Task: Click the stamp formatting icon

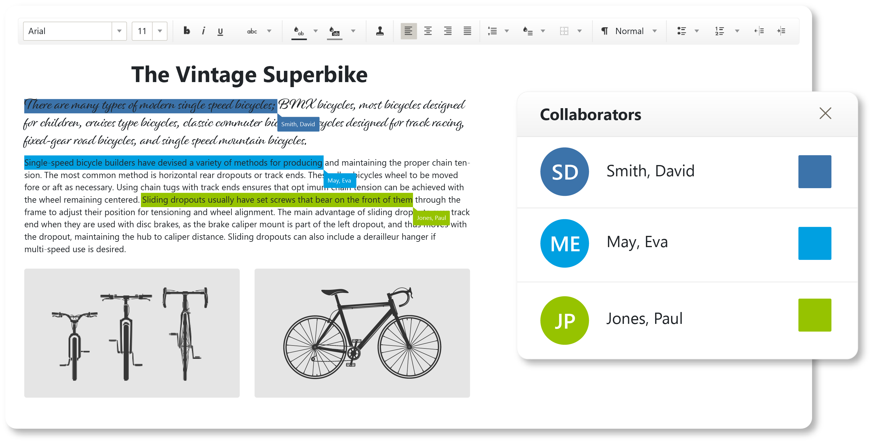Action: pos(380,31)
